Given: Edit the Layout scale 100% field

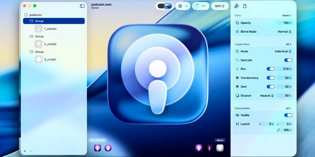Looking at the screenshot, I should coord(284,130).
